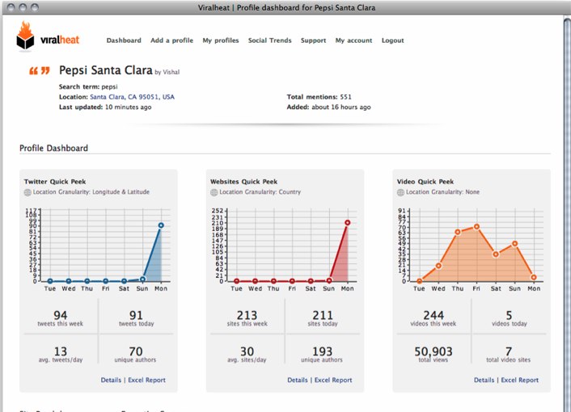Click Monday data point on Twitter chart
Image resolution: width=571 pixels, height=412 pixels.
coord(161,225)
